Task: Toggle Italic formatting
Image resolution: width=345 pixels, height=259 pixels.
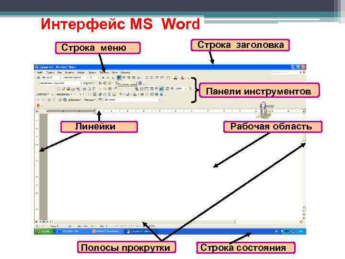Action: pos(108,78)
